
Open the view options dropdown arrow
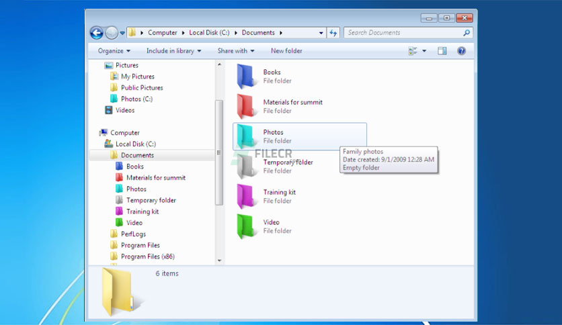click(x=424, y=51)
